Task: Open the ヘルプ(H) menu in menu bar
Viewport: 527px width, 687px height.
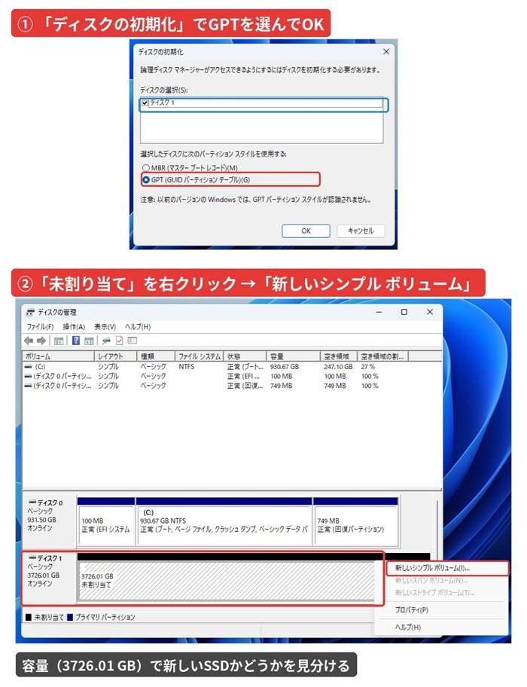Action: click(138, 327)
